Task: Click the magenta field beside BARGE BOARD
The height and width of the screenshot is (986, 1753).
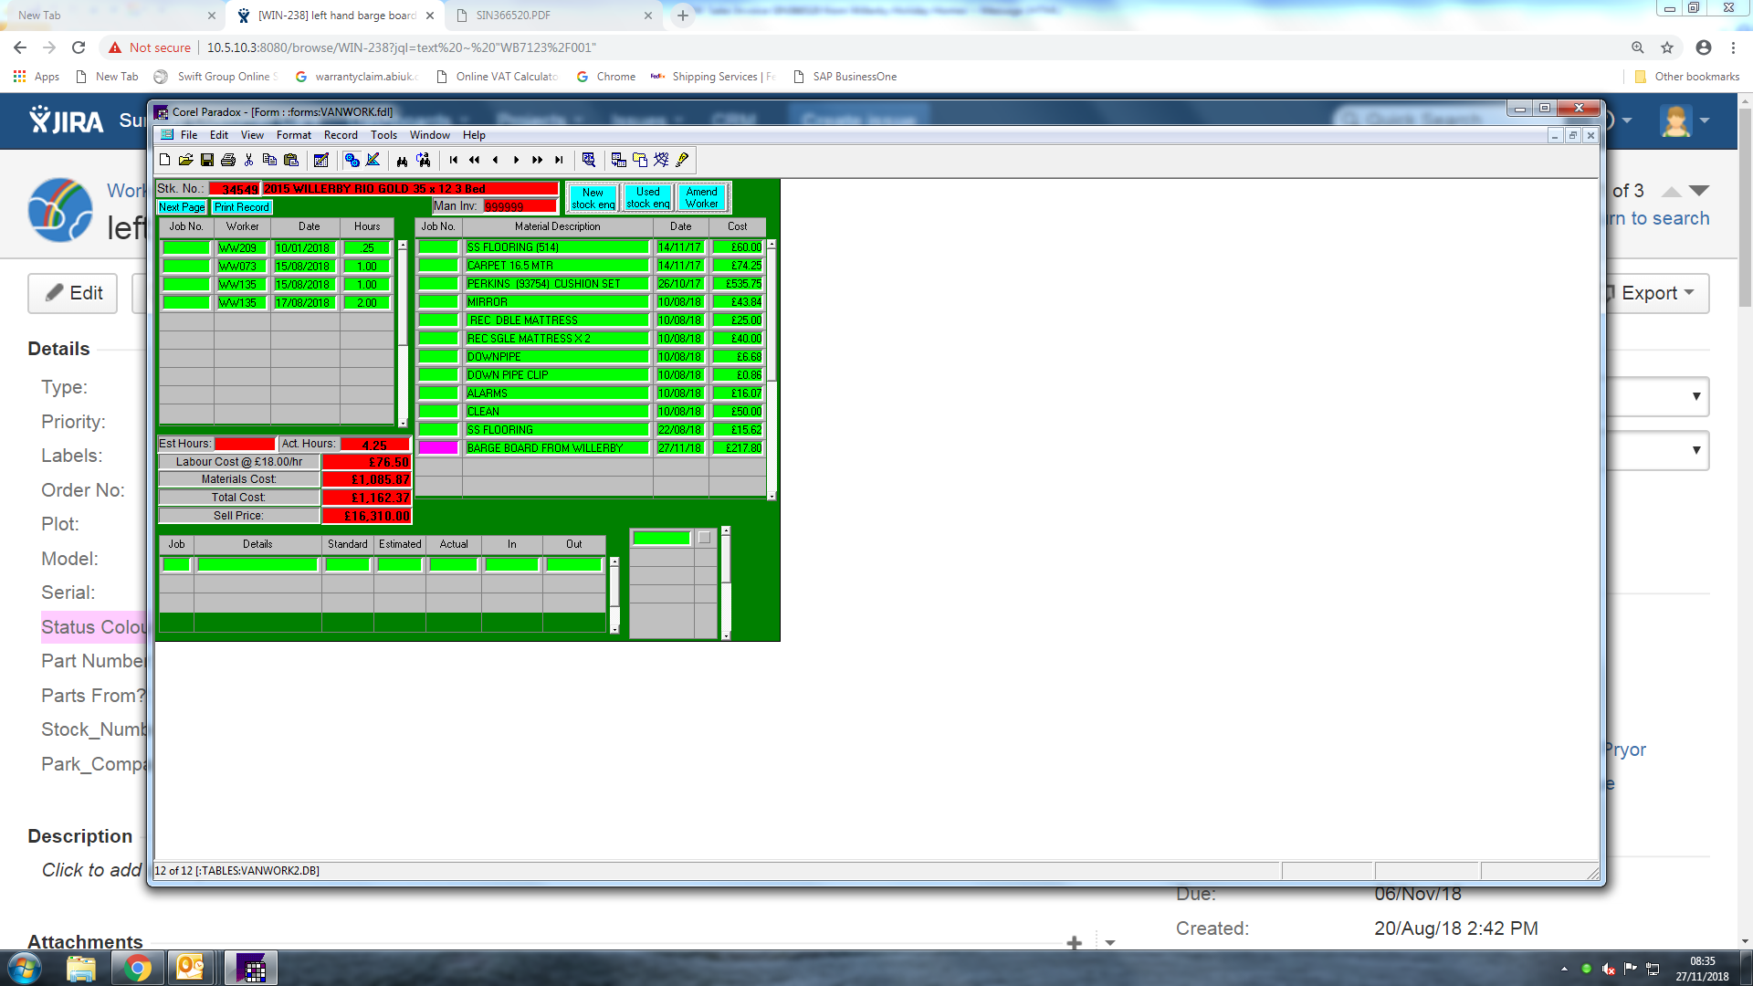Action: [x=438, y=448]
